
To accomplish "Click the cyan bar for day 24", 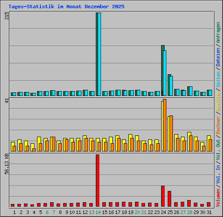I will [x=165, y=73].
